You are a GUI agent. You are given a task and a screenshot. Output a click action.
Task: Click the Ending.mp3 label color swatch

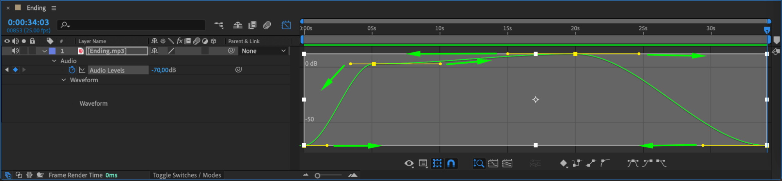click(52, 51)
